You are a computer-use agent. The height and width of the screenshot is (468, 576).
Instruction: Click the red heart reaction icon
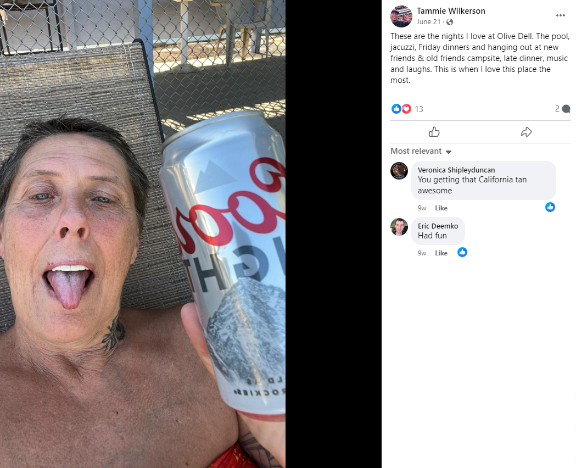406,109
